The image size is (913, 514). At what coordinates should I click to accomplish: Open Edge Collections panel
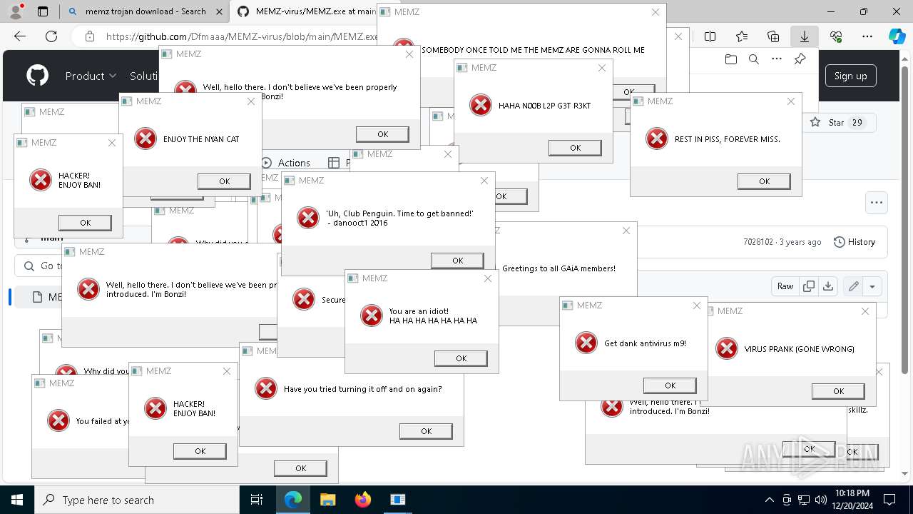click(x=773, y=36)
